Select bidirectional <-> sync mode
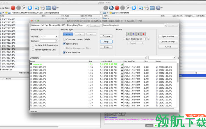The image size is (206, 129). click(68, 34)
